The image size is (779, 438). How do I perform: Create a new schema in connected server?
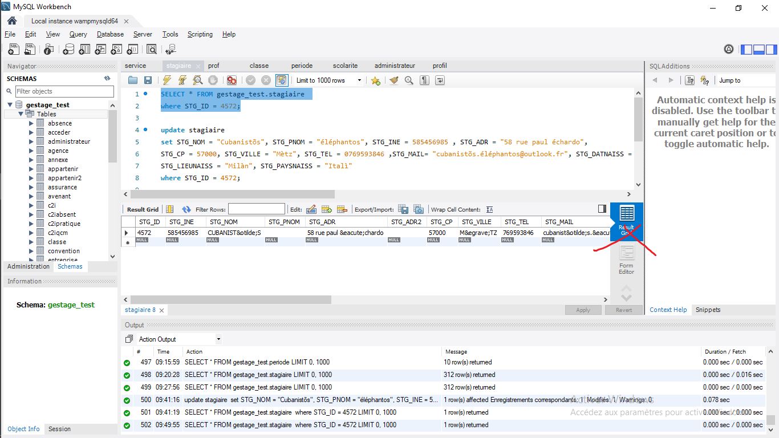69,49
